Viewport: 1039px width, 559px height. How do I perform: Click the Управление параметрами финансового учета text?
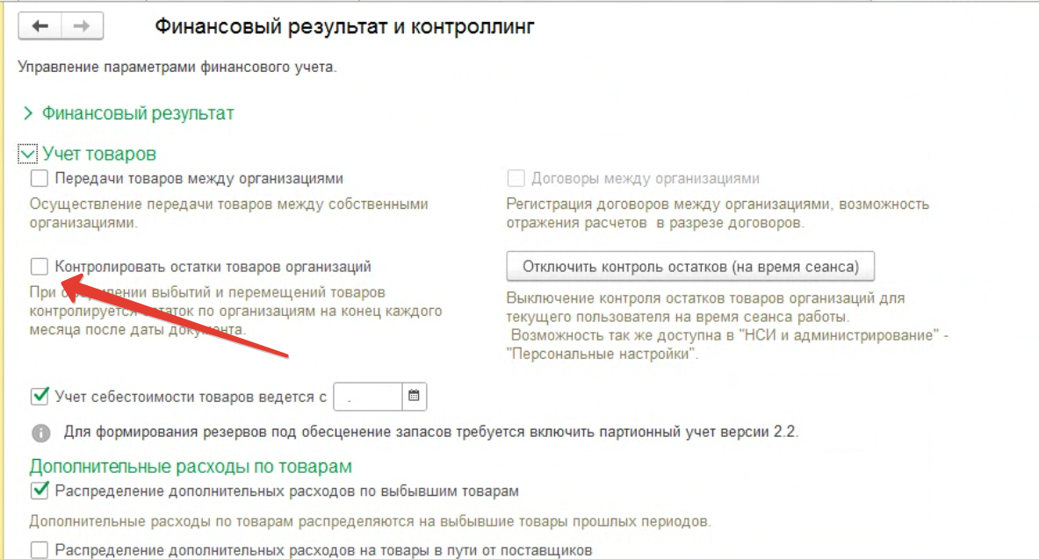coord(177,66)
